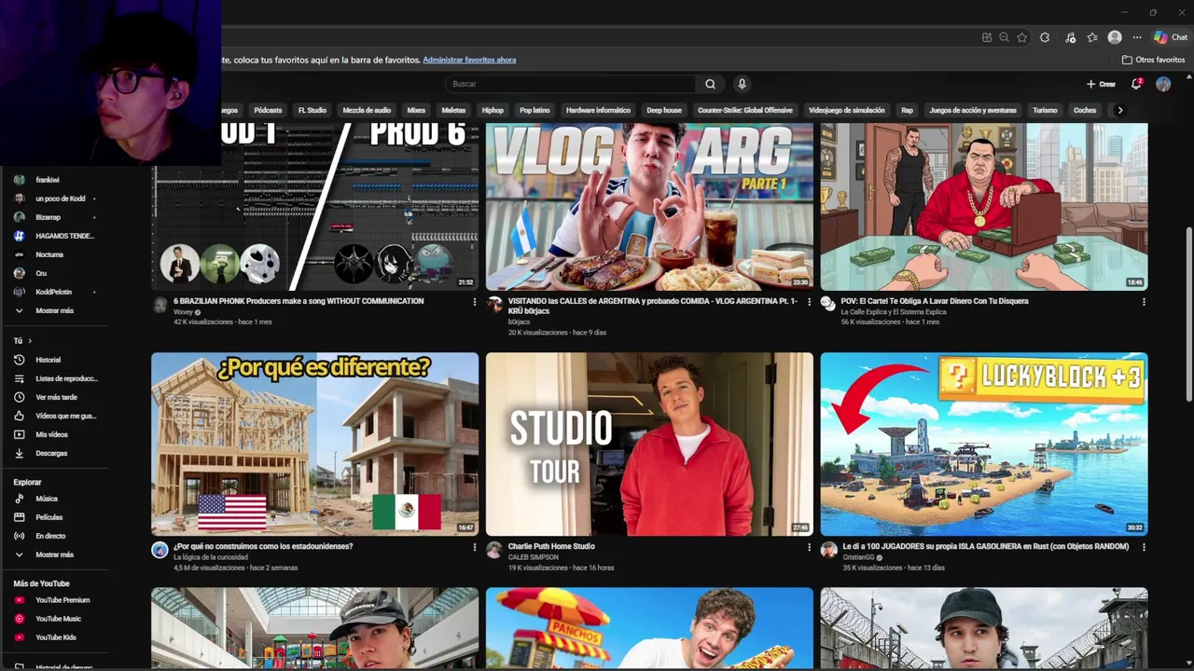Open the Nocturna subscription channel

point(49,254)
